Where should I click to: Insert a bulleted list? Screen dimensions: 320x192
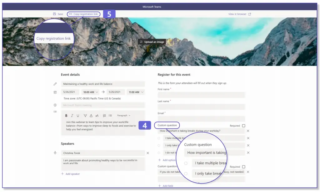pyautogui.click(x=110, y=116)
